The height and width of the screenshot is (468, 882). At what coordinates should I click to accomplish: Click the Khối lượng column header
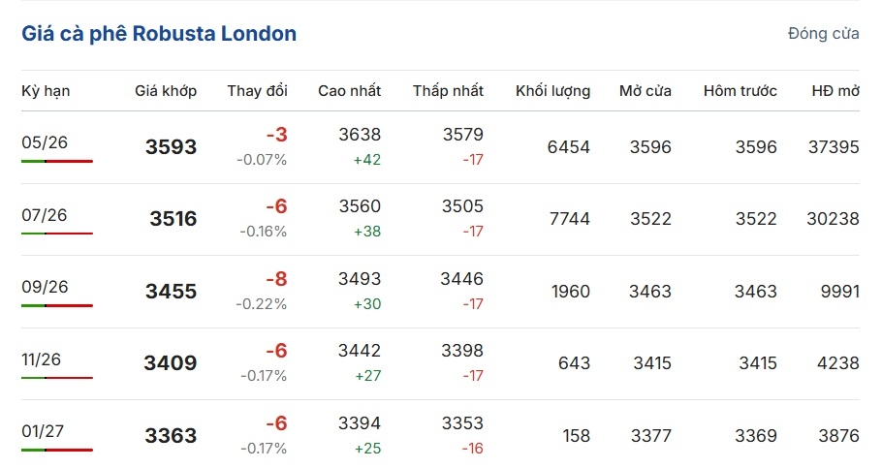click(552, 91)
